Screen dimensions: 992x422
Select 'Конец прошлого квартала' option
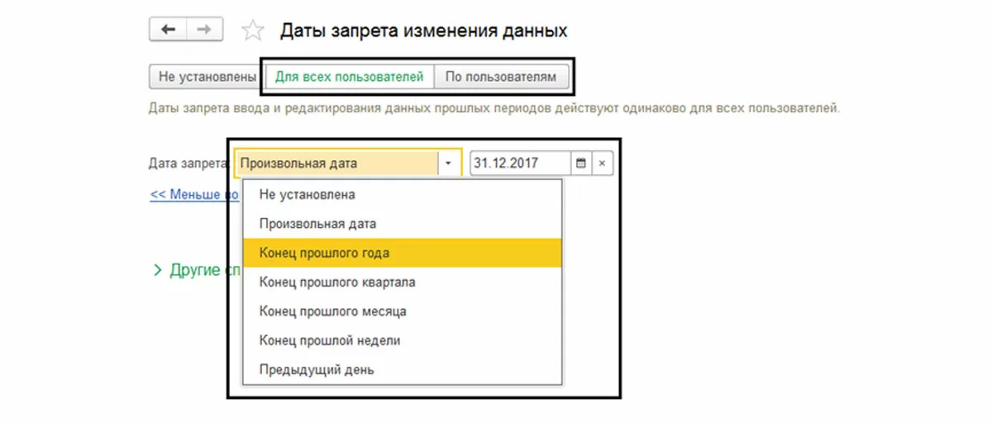(403, 282)
